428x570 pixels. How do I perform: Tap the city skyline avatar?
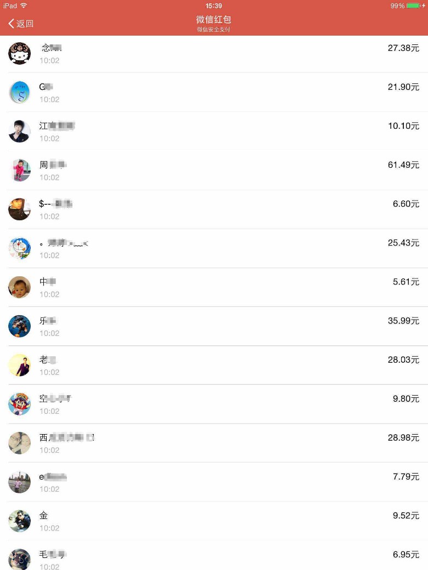coord(19,482)
